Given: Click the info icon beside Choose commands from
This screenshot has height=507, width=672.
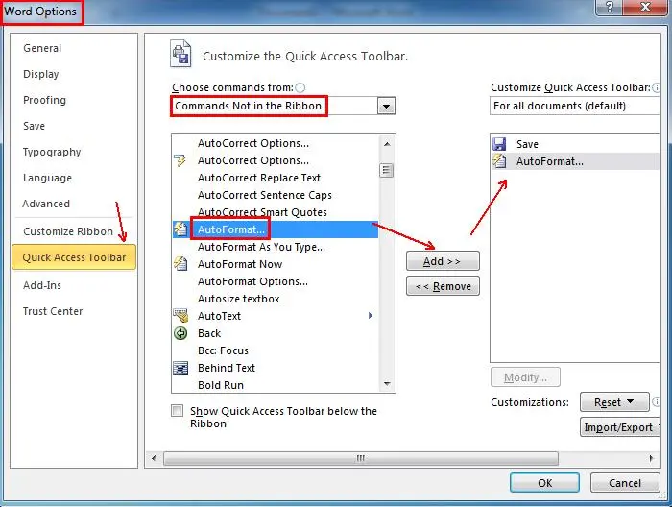Looking at the screenshot, I should [x=300, y=87].
